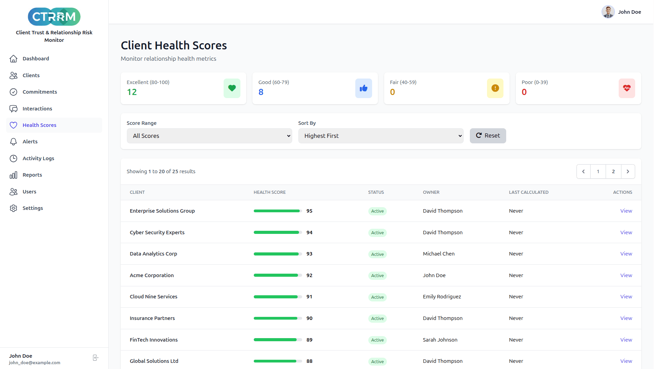Jump to page 2 of results

(x=613, y=171)
